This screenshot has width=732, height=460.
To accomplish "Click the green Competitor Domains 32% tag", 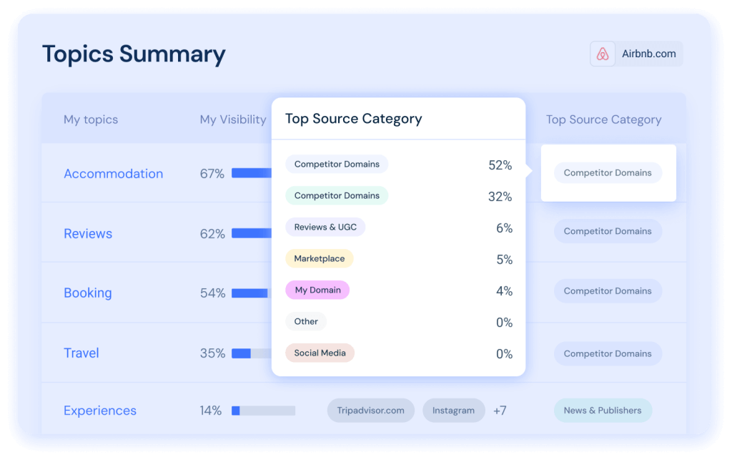I will pos(337,196).
